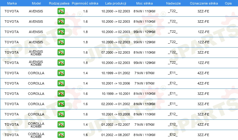Click engine capacity 1.4 in the 10.1999 -> 01.2002 row
Screen dimensions: 238x140
coord(86,73)
